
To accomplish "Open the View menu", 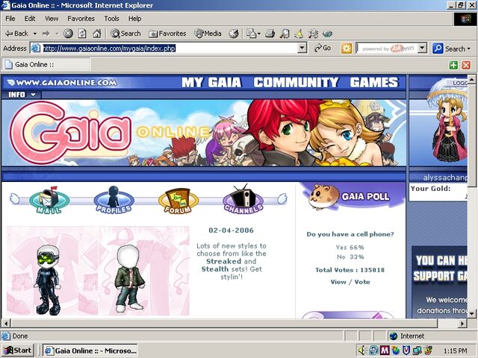I will click(x=52, y=19).
